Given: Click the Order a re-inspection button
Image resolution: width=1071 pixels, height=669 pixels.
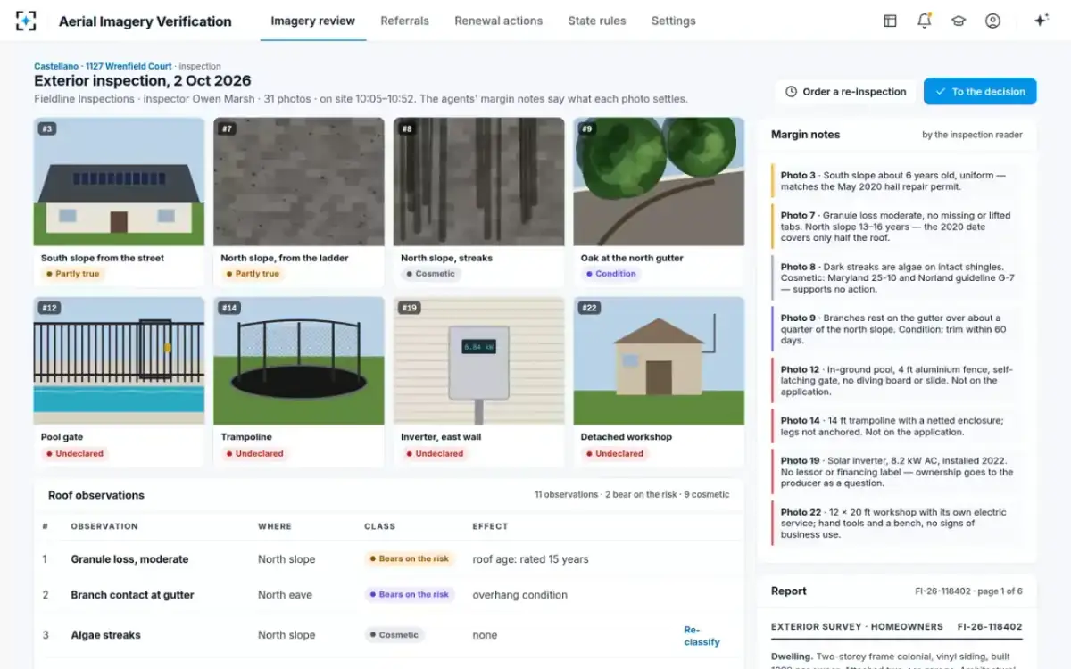Looking at the screenshot, I should (x=846, y=92).
